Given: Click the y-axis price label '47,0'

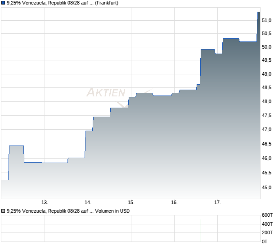Looking at the screenshot, I should coord(266,129).
